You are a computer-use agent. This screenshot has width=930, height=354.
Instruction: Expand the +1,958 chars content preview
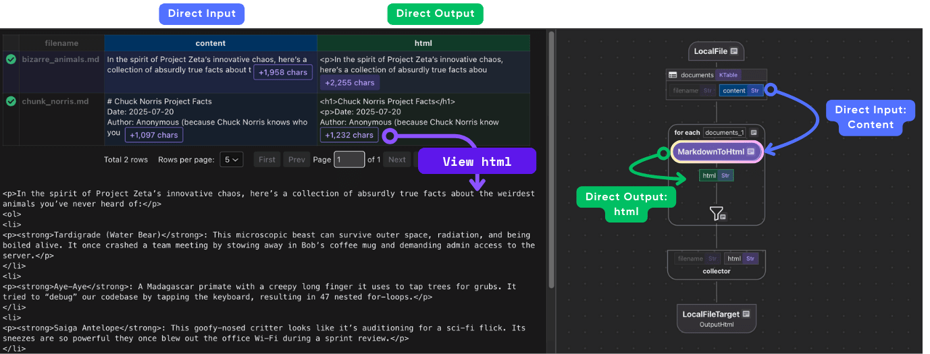coord(282,72)
